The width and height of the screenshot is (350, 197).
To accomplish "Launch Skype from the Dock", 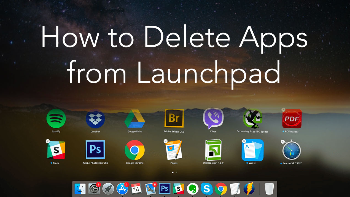I will (x=207, y=189).
